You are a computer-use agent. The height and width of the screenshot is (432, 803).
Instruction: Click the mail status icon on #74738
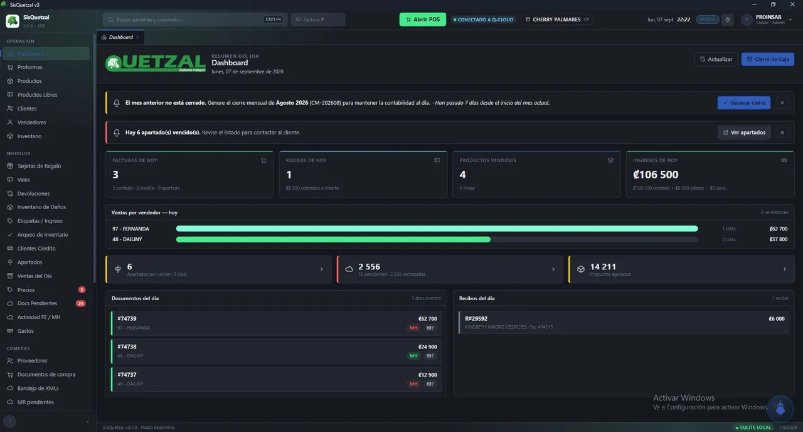tap(430, 356)
